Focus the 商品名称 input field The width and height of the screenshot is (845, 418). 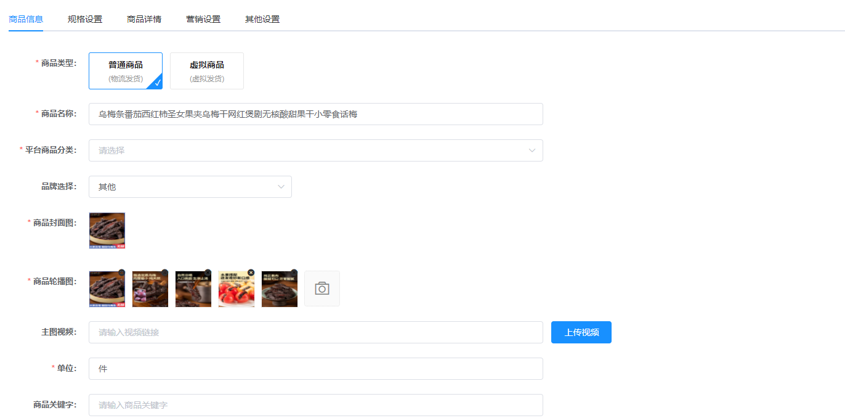pos(316,114)
